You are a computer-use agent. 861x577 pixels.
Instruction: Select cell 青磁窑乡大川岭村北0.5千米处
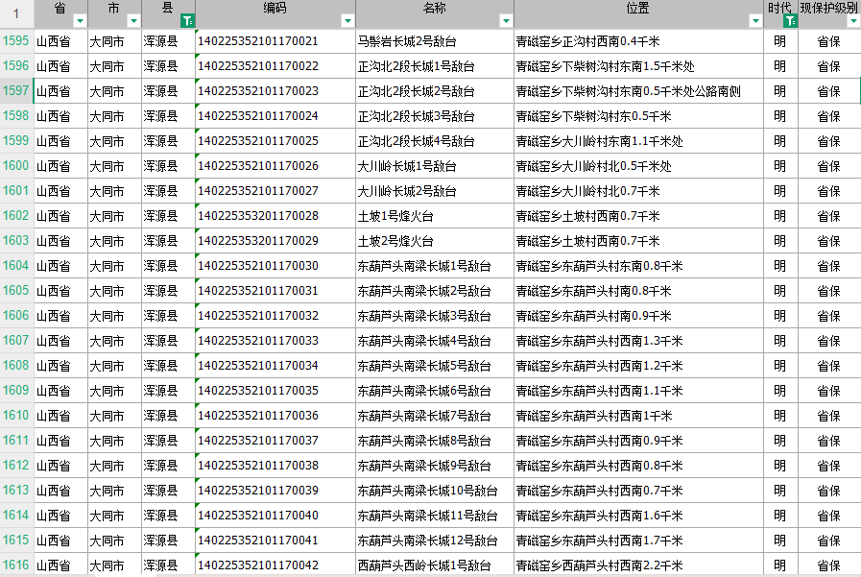(x=638, y=166)
